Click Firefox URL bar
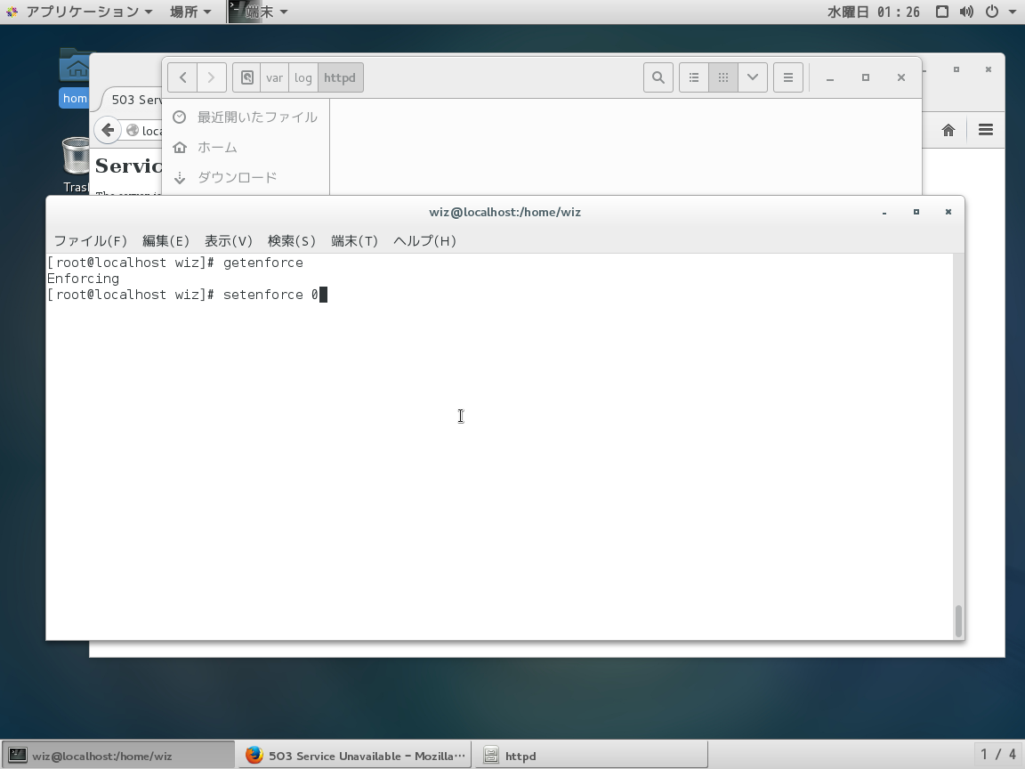The width and height of the screenshot is (1025, 769). [144, 131]
